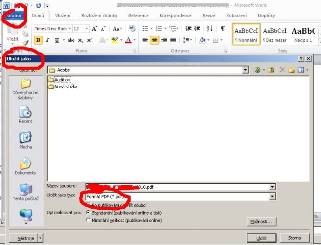Go to Dokumenty in places bar
321x245 pixels.
click(26, 166)
